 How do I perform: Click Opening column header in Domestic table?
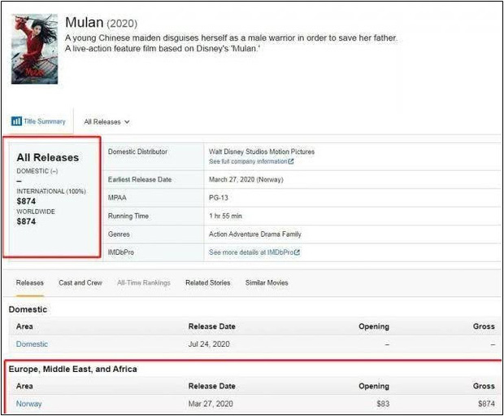click(374, 326)
